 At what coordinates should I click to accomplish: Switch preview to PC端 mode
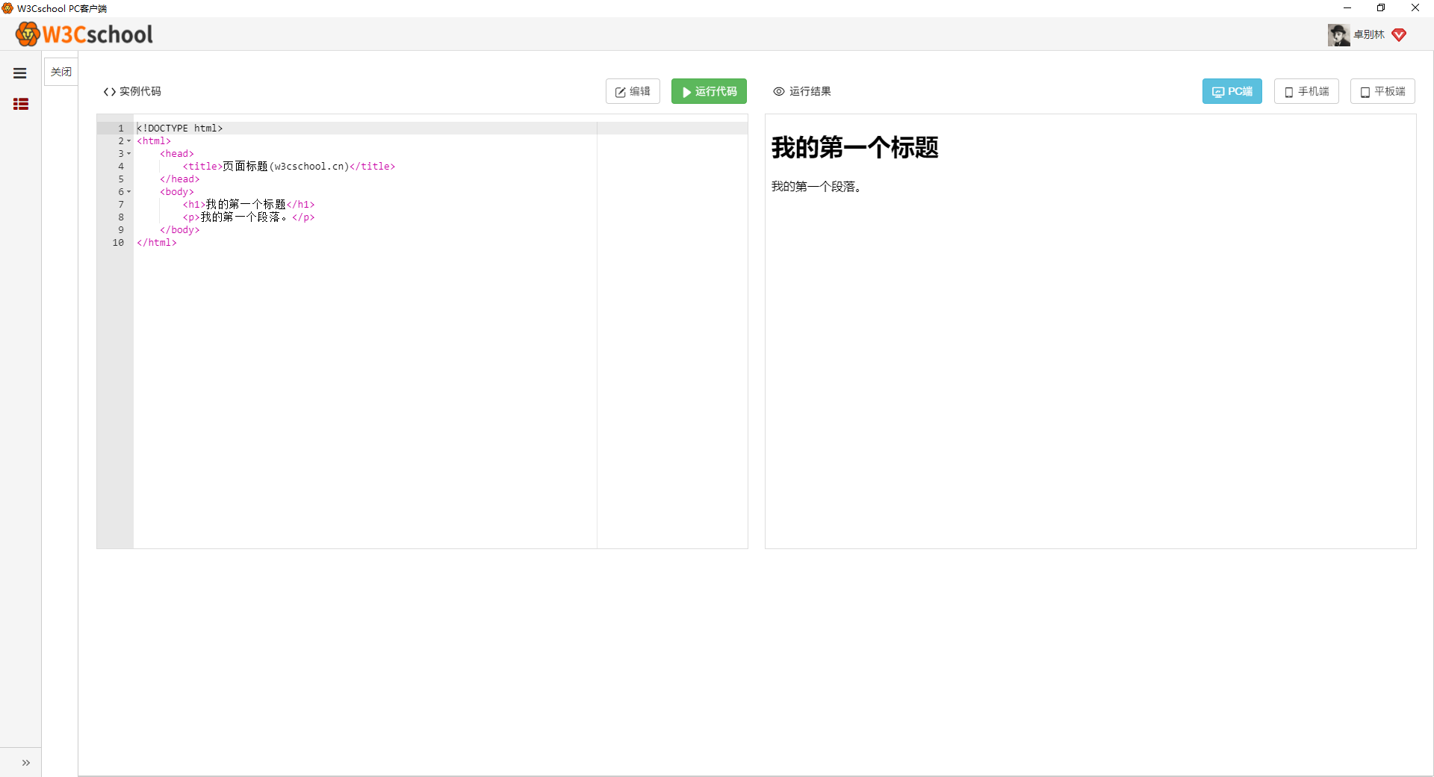1232,91
